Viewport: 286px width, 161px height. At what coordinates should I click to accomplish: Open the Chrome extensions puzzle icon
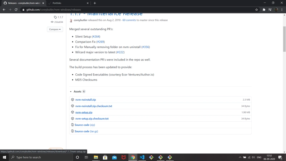click(264, 10)
